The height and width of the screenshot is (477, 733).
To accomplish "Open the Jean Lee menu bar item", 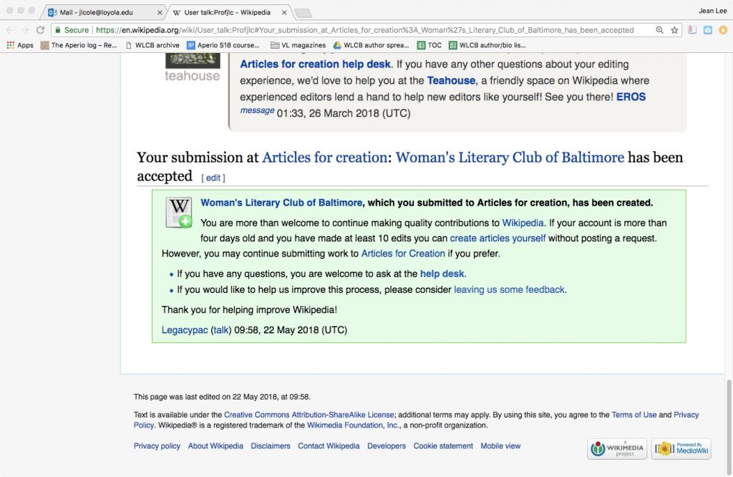I will pos(712,11).
